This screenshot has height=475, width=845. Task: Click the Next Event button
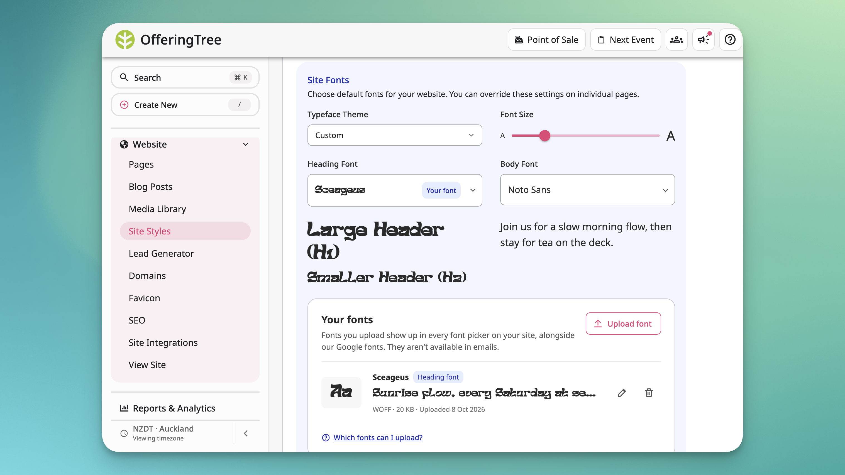pos(626,40)
